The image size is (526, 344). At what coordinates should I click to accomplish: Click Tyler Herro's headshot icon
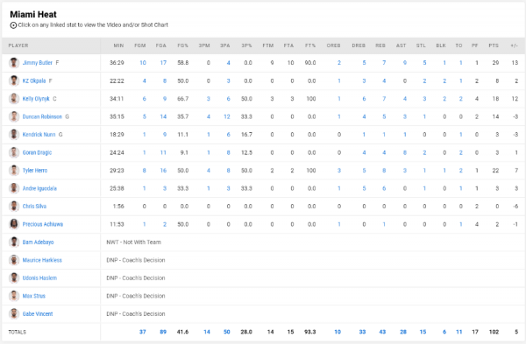14,170
